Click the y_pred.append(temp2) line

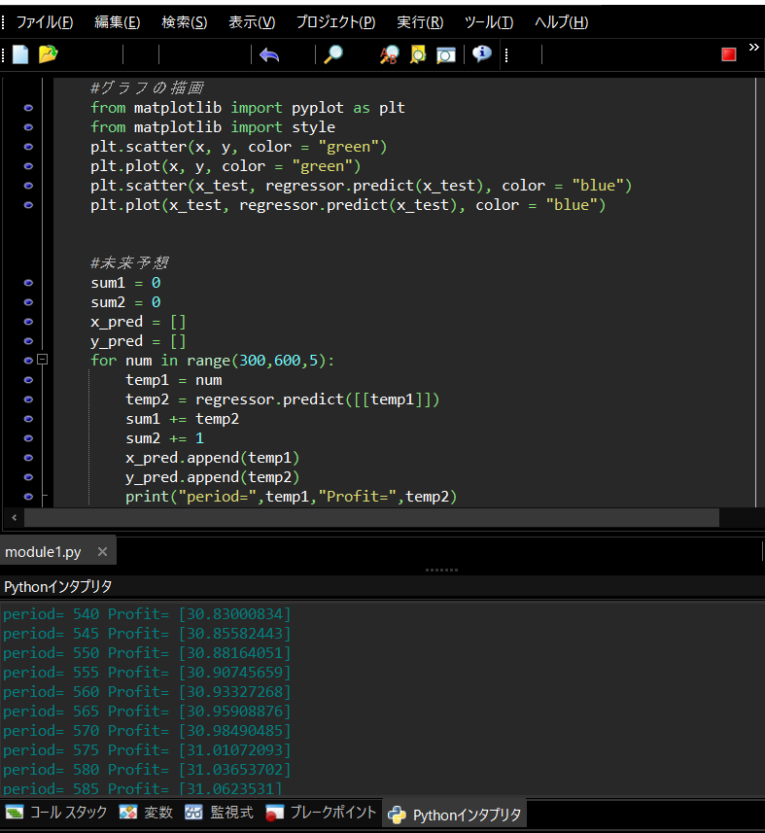coord(213,477)
